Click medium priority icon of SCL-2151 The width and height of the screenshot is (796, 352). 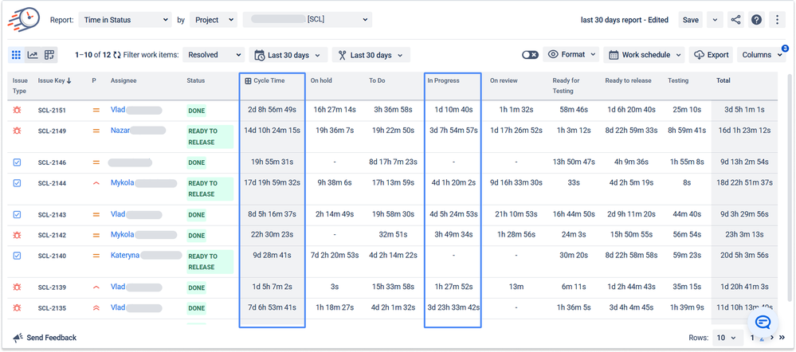tap(96, 110)
